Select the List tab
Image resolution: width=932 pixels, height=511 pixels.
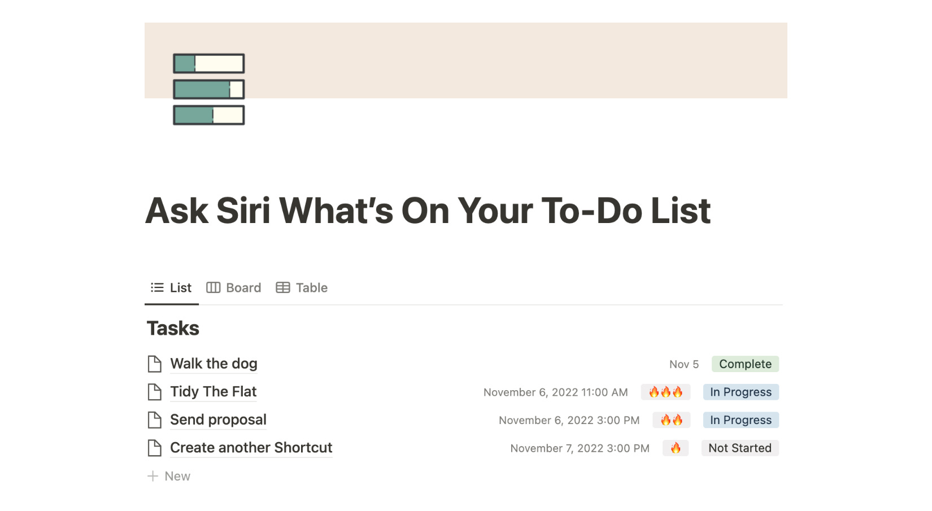tap(180, 287)
